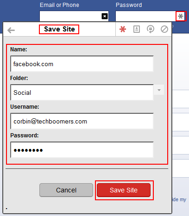This screenshot has width=189, height=216.
Task: Click the Save Site red button
Action: click(x=124, y=190)
